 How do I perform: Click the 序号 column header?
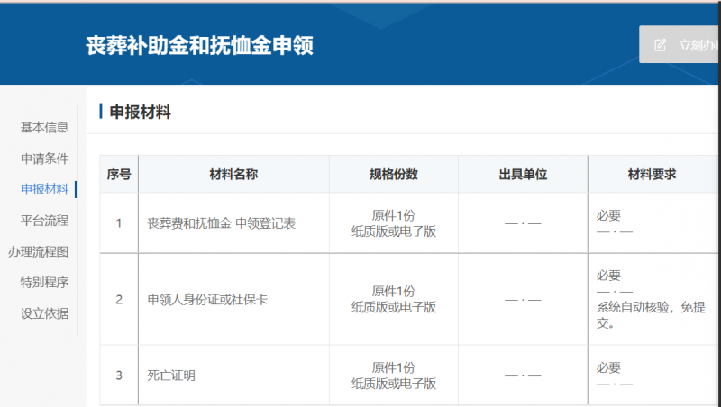[x=119, y=174]
